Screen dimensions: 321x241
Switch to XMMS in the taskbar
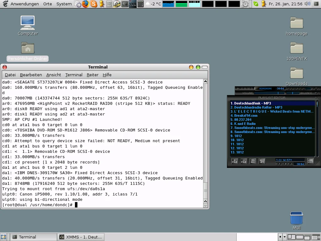tap(81, 237)
